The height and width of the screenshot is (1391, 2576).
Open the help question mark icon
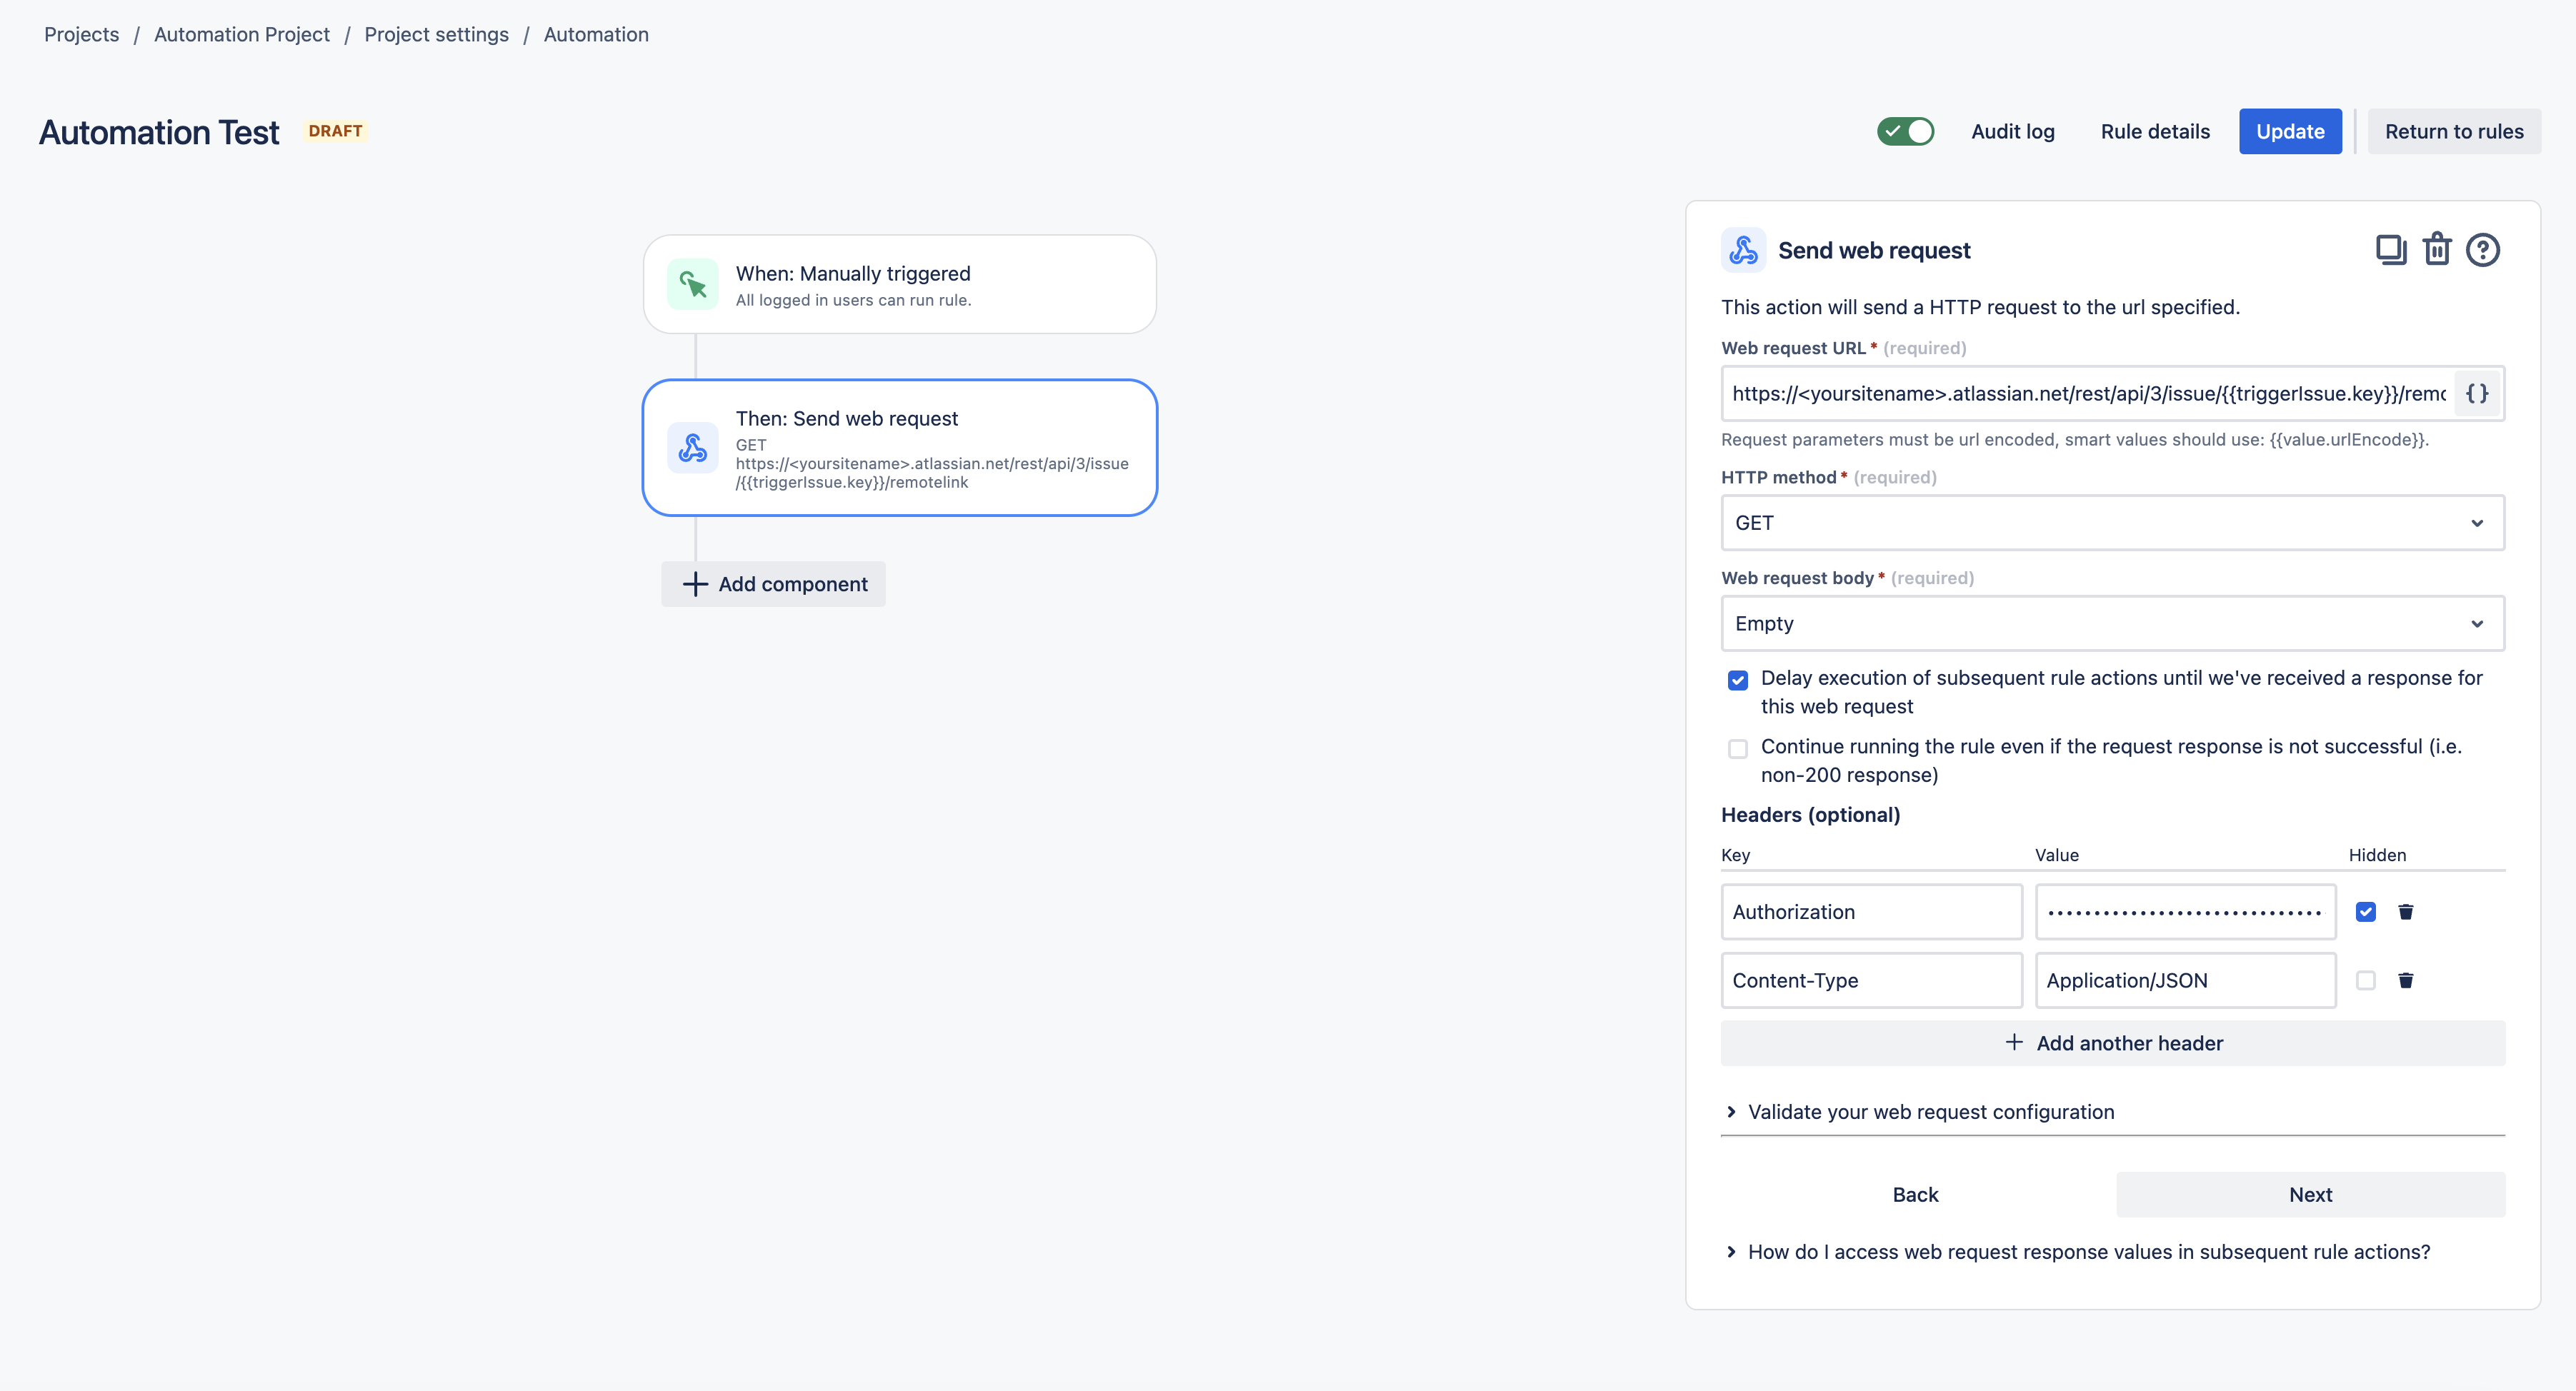point(2482,250)
